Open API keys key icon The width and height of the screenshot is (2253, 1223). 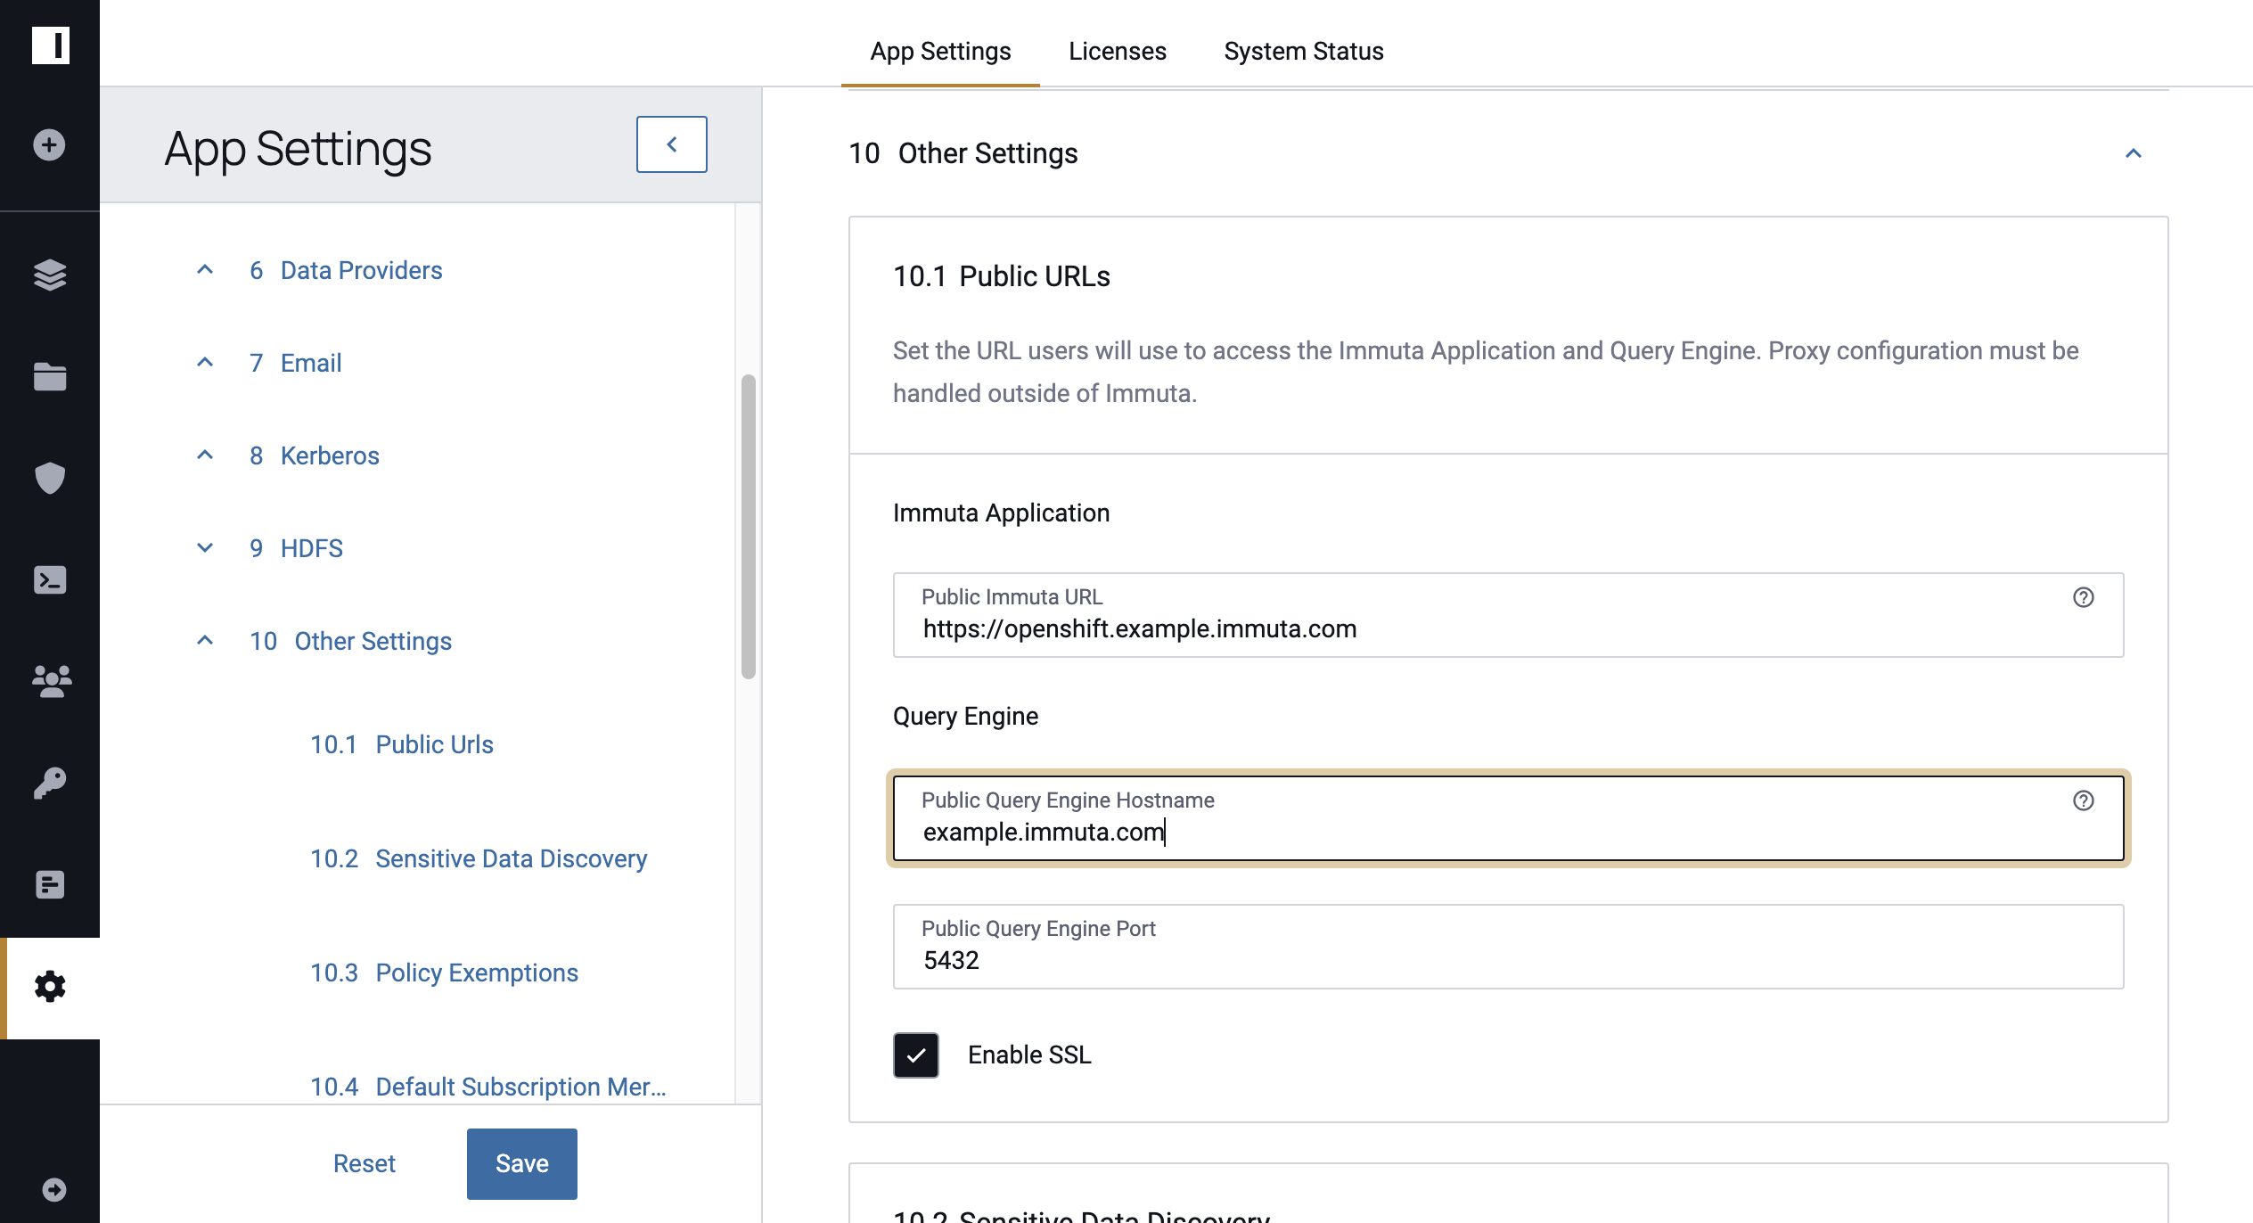[50, 783]
